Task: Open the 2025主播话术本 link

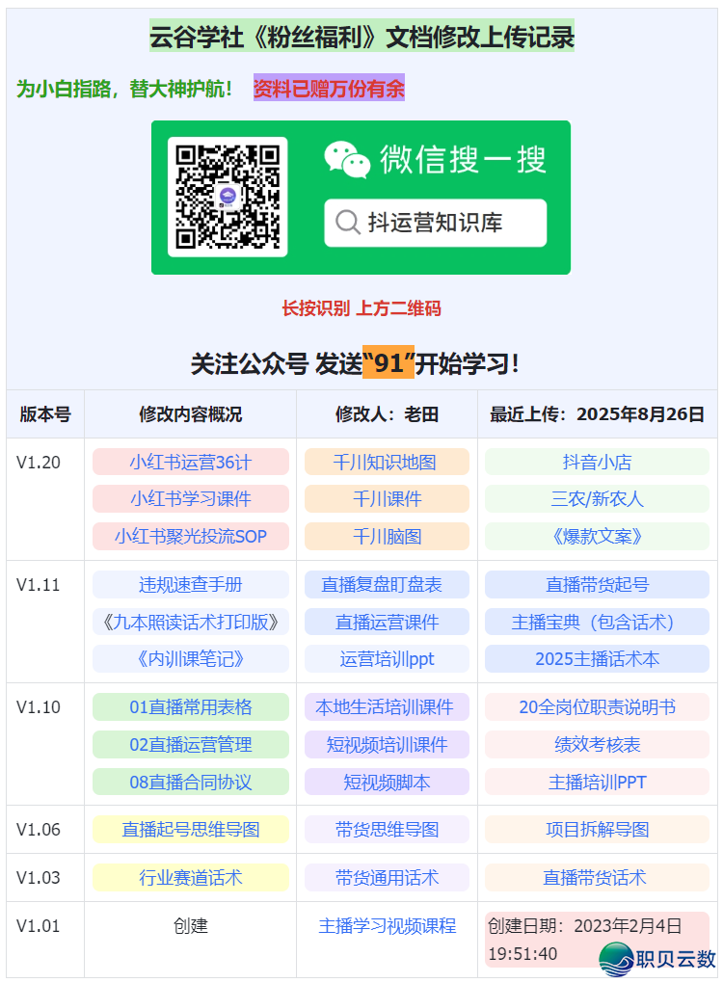Action: coord(597,659)
